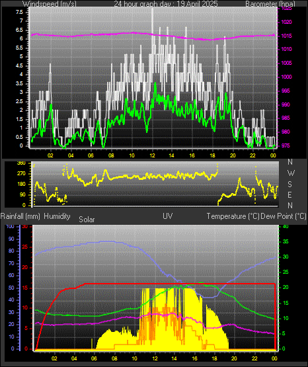Image resolution: width=308 pixels, height=367 pixels.
Task: Select the green 35 temperature axis value
Action: 286,241
